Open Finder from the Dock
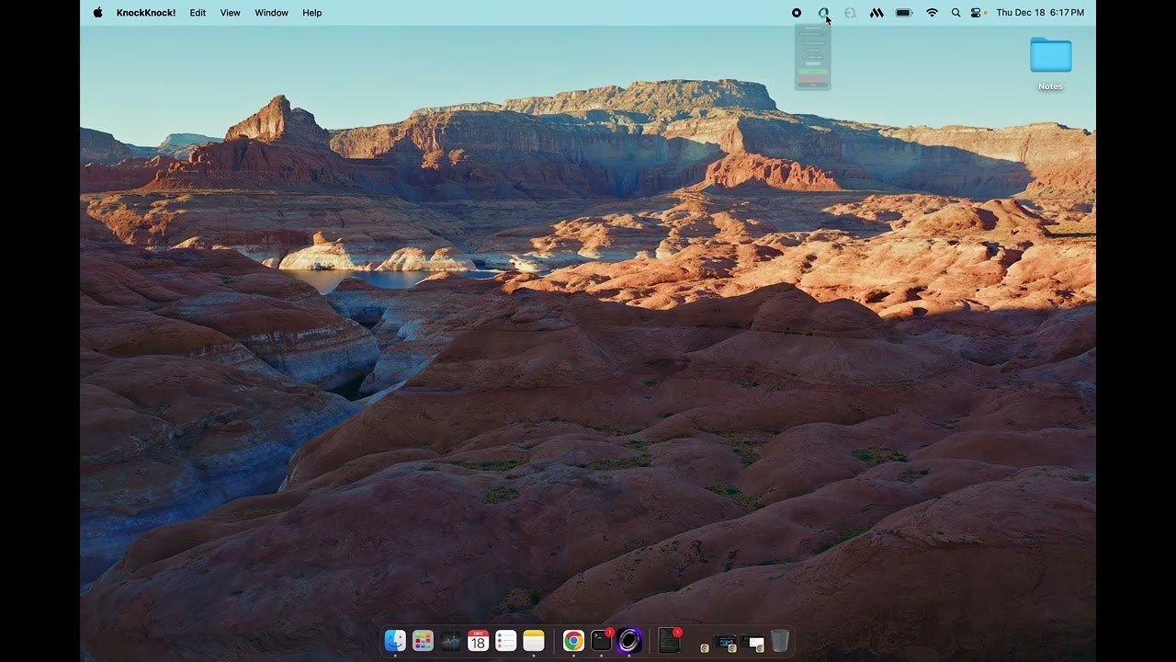This screenshot has height=662, width=1176. [395, 641]
